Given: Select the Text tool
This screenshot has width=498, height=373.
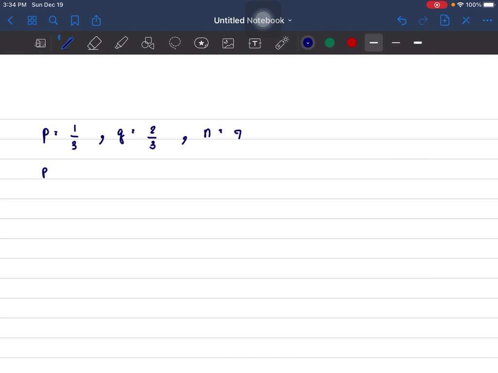Looking at the screenshot, I should (254, 43).
